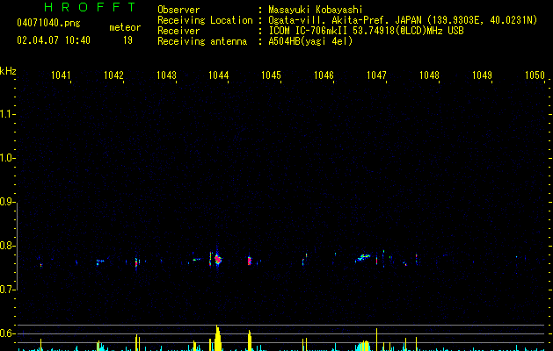Click time axis label 1045

[x=271, y=75]
